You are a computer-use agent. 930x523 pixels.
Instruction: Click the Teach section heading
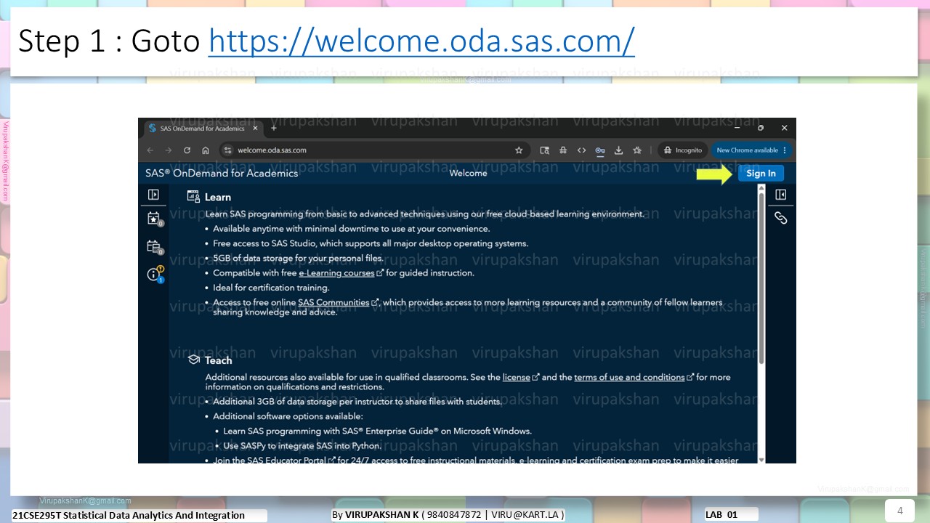pyautogui.click(x=219, y=360)
